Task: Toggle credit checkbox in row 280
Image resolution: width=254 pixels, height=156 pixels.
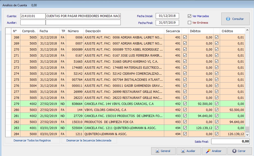Action: tap(217, 110)
